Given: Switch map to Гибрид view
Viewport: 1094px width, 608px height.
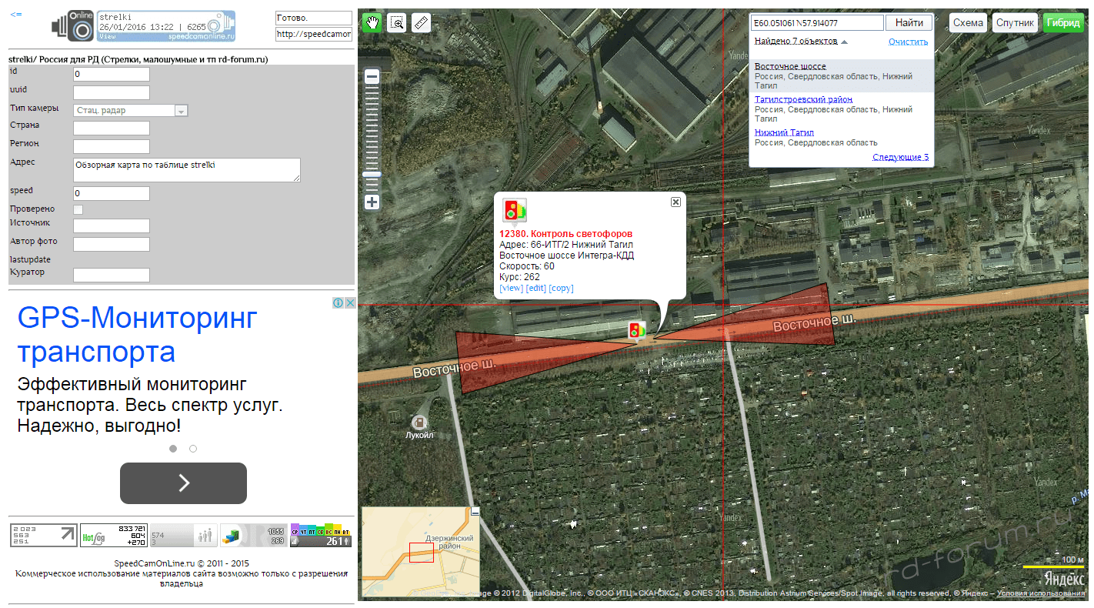Looking at the screenshot, I should point(1062,22).
